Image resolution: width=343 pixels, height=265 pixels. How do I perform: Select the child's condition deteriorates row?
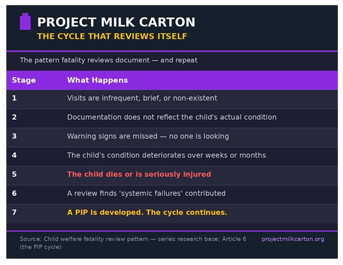pos(172,157)
